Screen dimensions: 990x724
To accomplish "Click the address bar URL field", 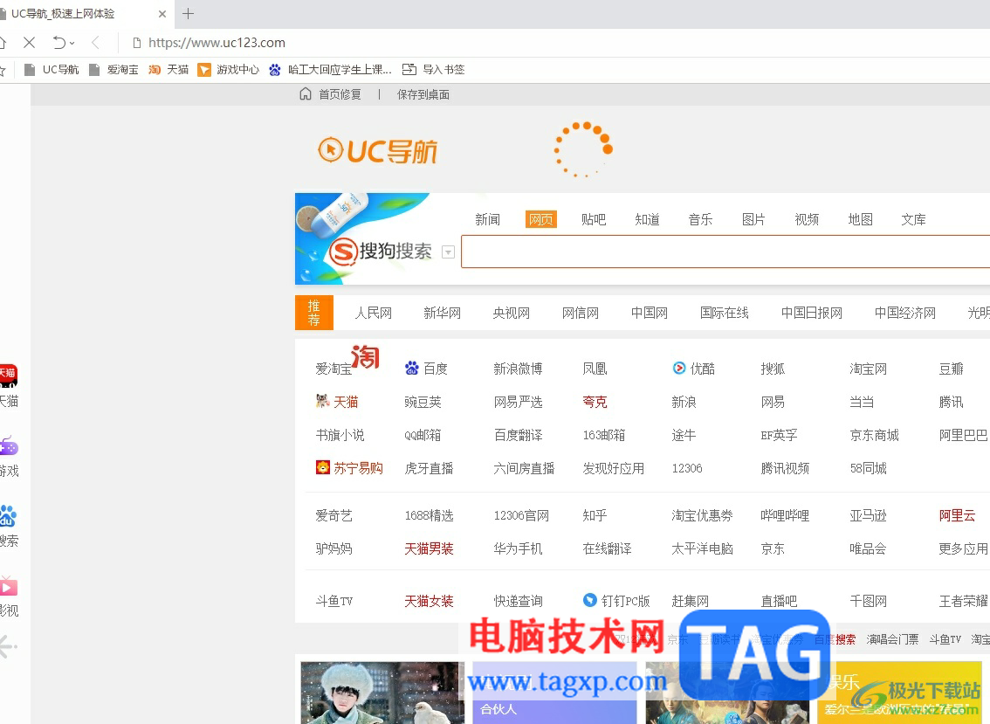I will tap(217, 42).
